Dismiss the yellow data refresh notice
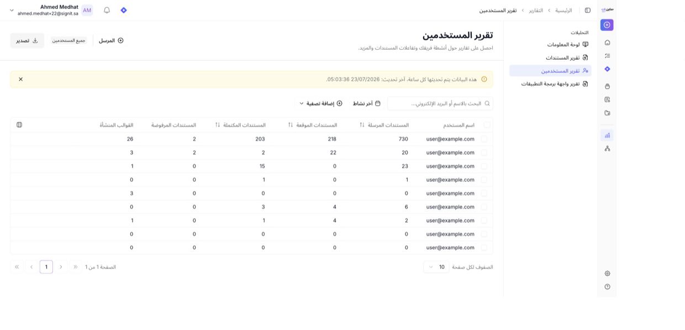This screenshot has height=330, width=685. coord(21,79)
